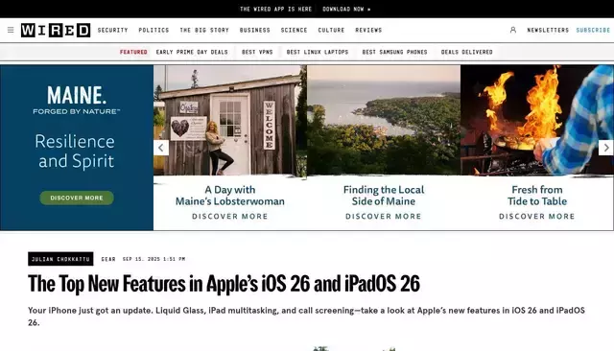Open the flaming pan cooking photo

pyautogui.click(x=537, y=120)
